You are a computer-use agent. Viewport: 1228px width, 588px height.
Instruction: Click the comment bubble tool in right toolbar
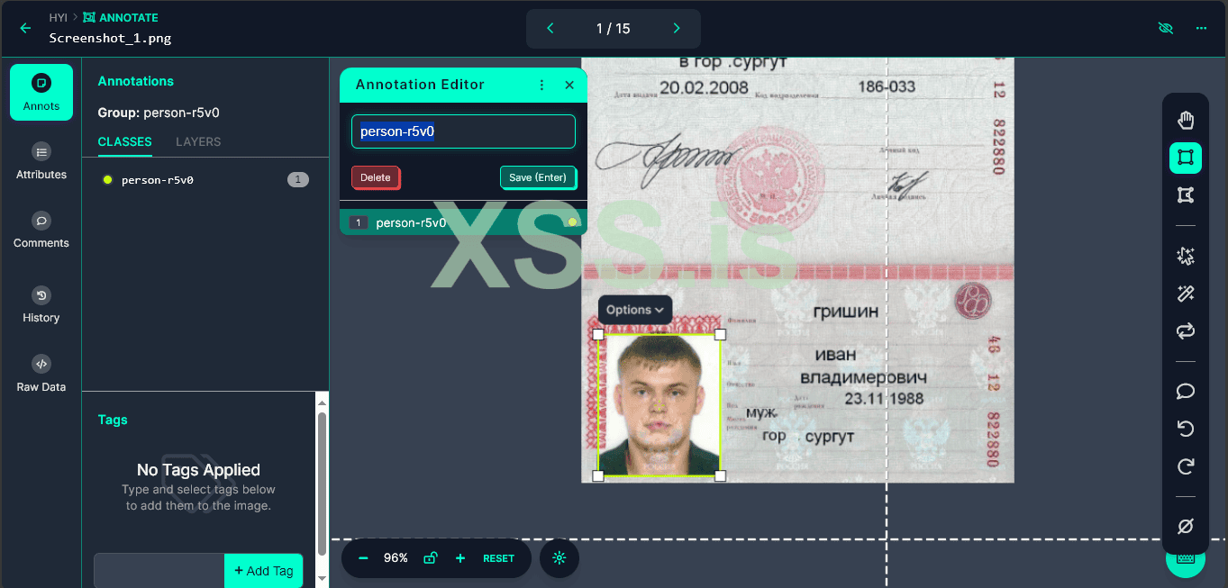tap(1186, 391)
